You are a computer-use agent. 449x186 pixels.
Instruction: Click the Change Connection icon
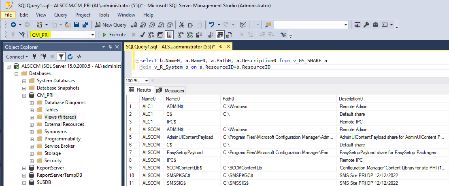pyautogui.click(x=22, y=35)
